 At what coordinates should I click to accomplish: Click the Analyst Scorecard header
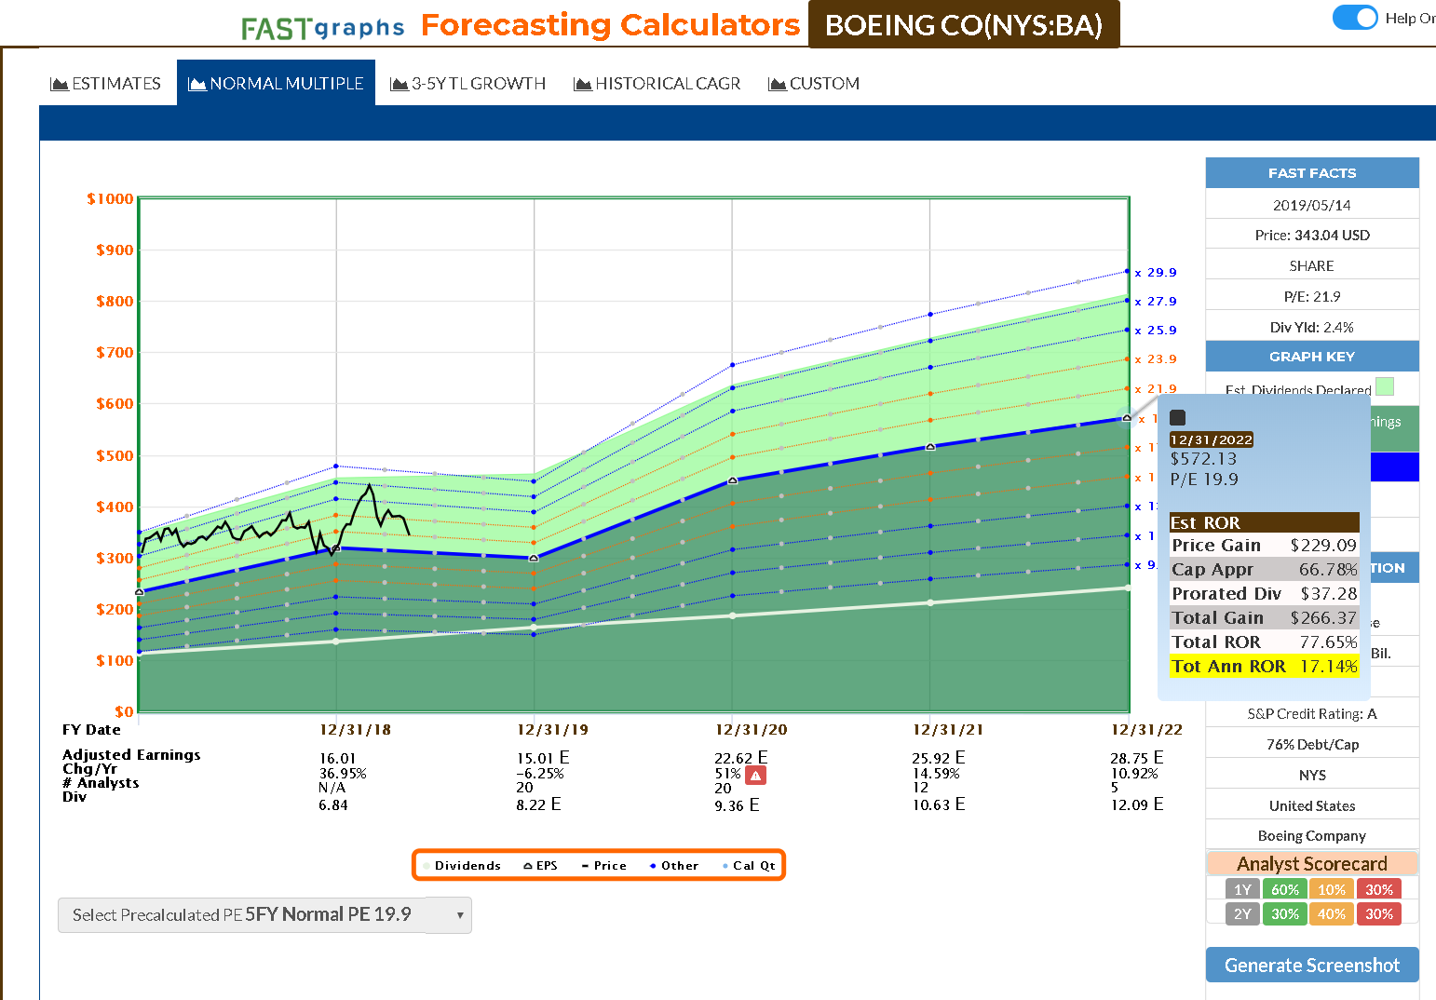[1312, 864]
